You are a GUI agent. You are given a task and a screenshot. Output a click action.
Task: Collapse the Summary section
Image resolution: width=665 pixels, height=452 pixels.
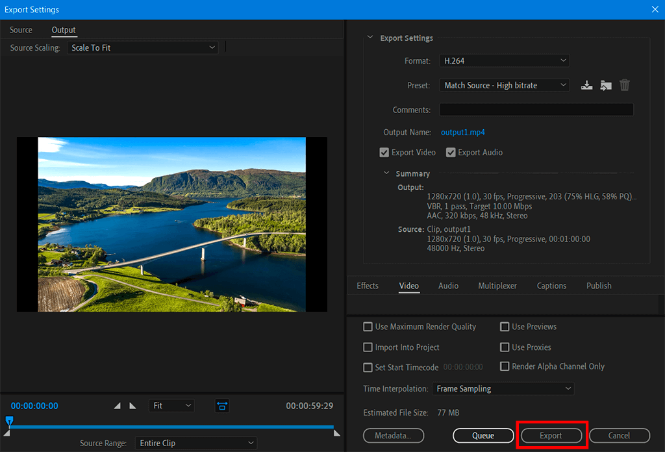pyautogui.click(x=387, y=173)
